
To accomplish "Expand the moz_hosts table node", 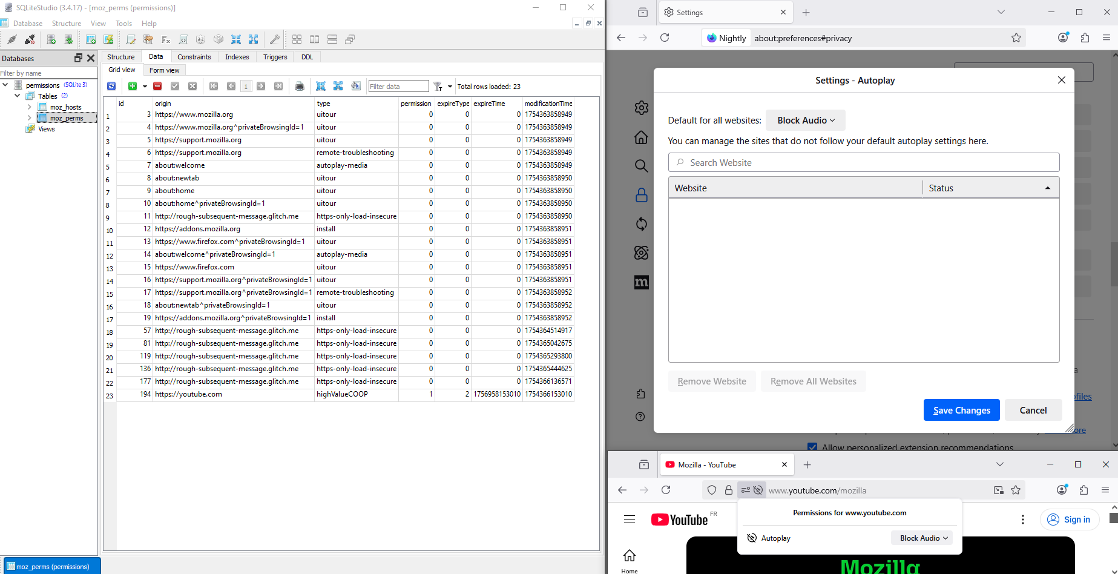I will pyautogui.click(x=29, y=107).
